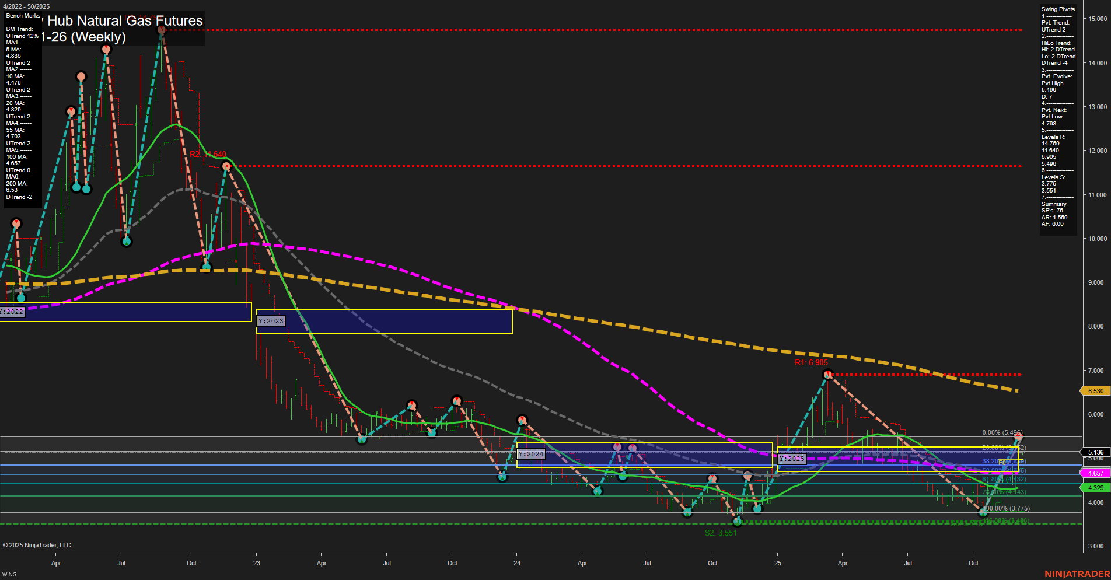Select the orange 6.530 price tag on right axis
This screenshot has width=1111, height=580.
point(1095,391)
